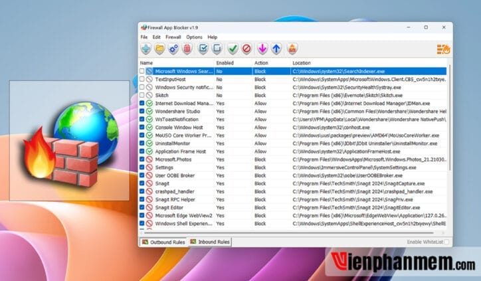
Task: Click the block icon beside Skitch row
Action: pos(149,96)
